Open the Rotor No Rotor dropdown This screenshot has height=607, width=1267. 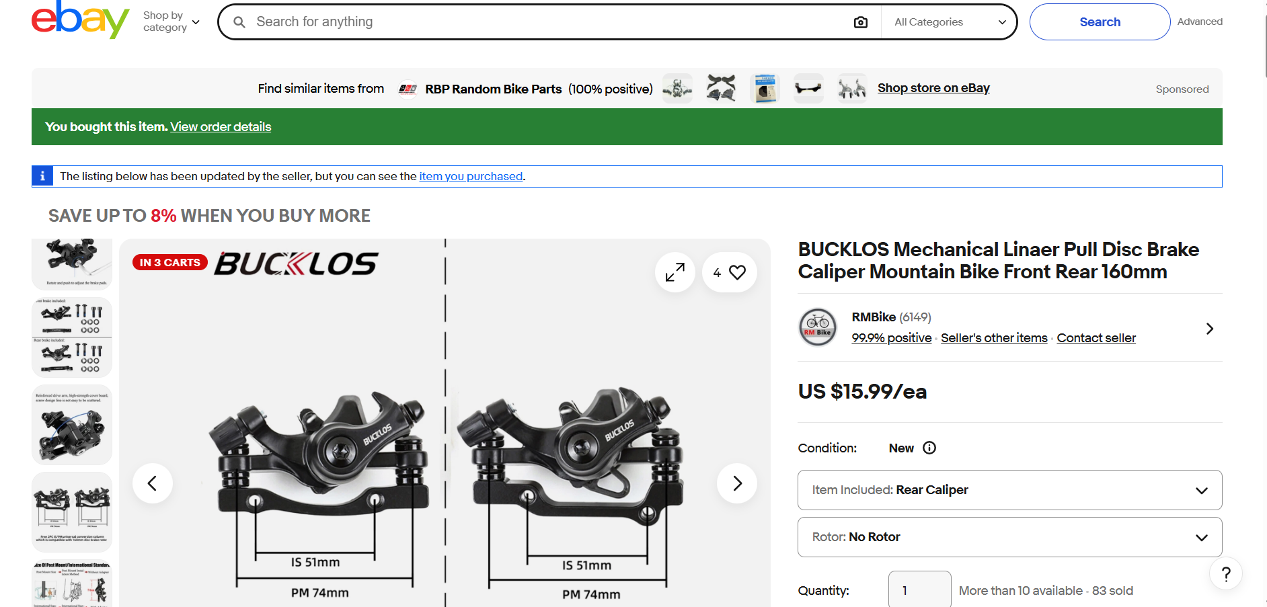[x=1009, y=537]
